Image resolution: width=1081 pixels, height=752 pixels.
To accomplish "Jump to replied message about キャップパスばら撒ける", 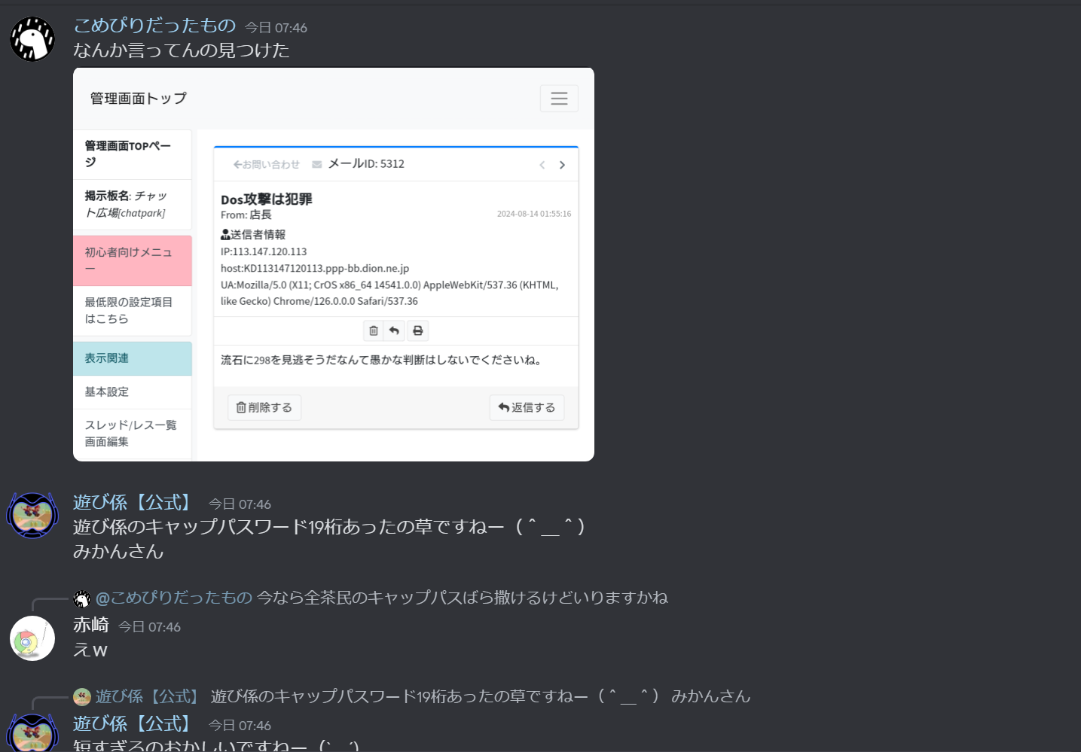I will click(x=463, y=598).
